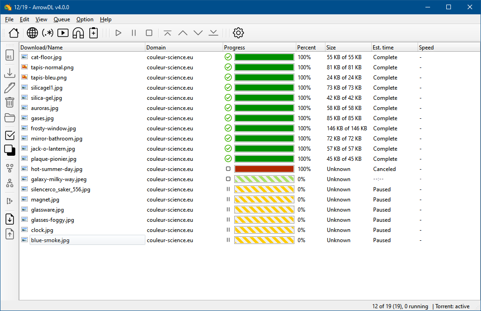Click the video stream download icon
Image resolution: width=481 pixels, height=311 pixels.
(x=63, y=33)
